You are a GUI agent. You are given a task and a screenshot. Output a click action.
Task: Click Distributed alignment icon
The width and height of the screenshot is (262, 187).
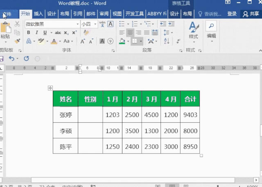(x=155, y=32)
